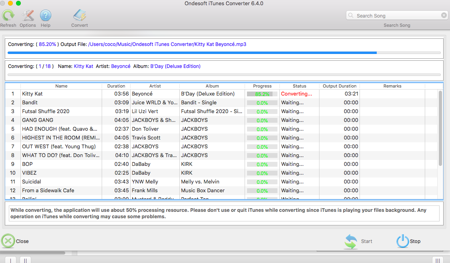The image size is (450, 263).
Task: Click Bandit's 0.0% progress cell
Action: click(x=262, y=103)
